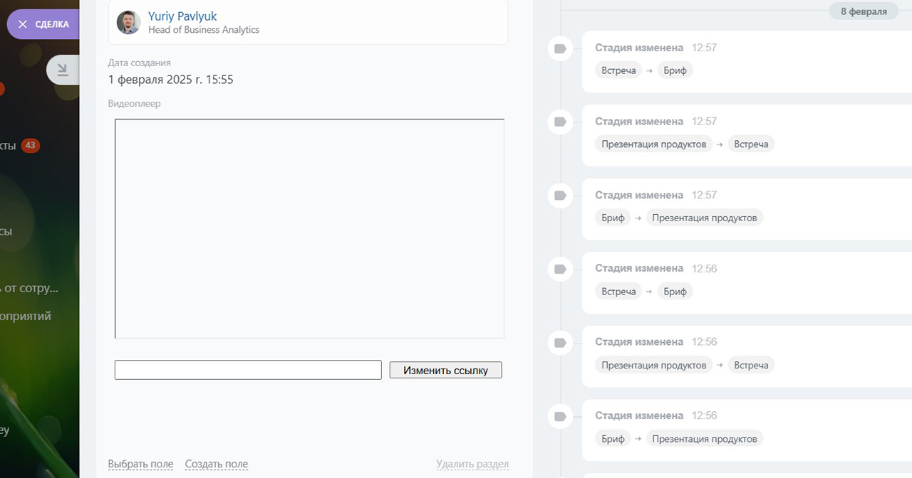The width and height of the screenshot is (912, 478).
Task: Click Удалить раздел link
Action: 472,464
